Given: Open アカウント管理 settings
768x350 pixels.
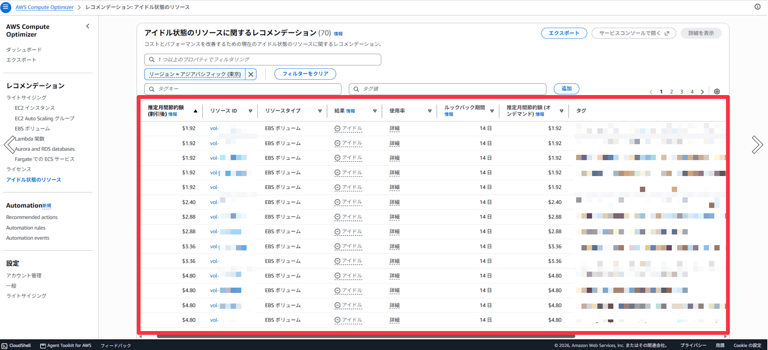Looking at the screenshot, I should coord(24,276).
